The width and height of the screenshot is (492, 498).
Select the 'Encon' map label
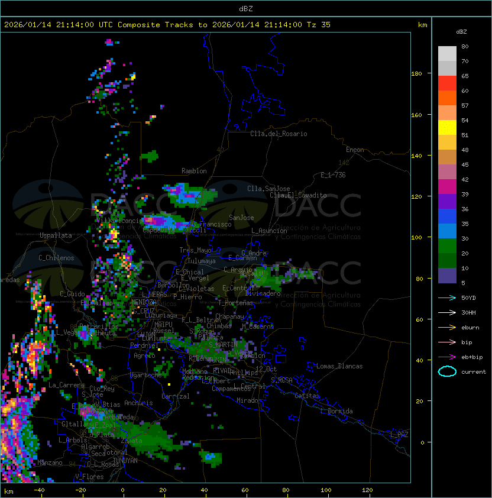[x=355, y=149]
